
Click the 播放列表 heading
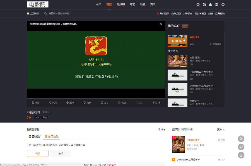33,130
